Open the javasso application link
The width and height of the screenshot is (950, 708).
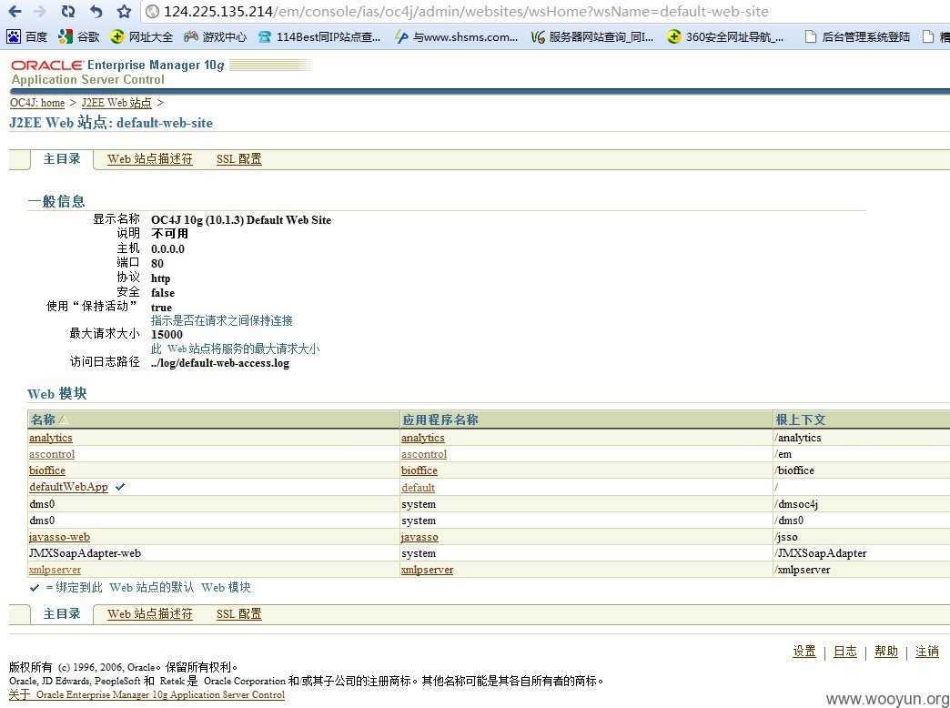[x=419, y=537]
